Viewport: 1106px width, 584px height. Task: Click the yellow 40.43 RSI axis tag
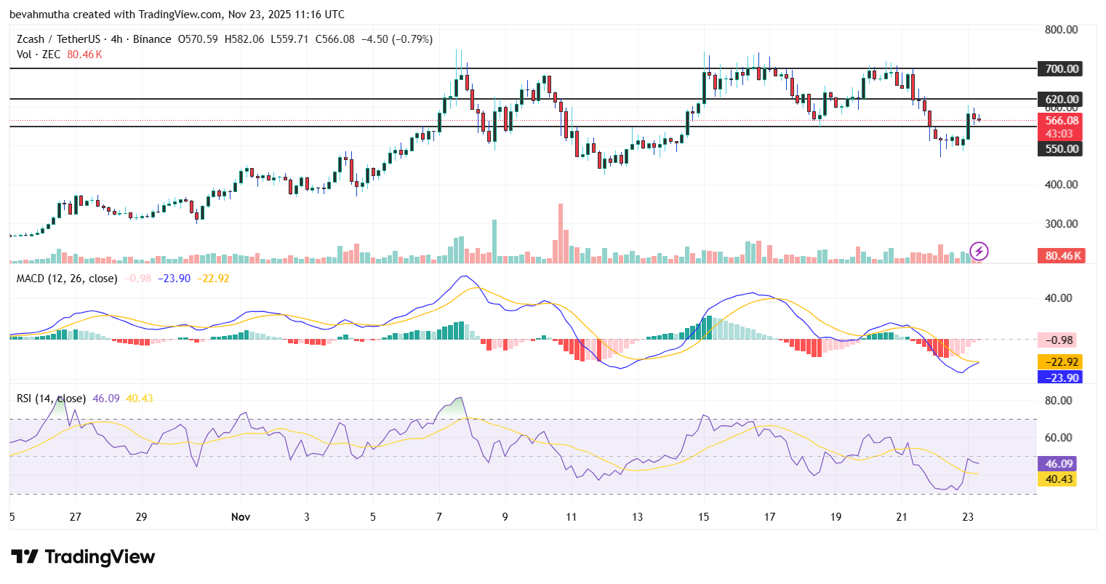point(1059,479)
